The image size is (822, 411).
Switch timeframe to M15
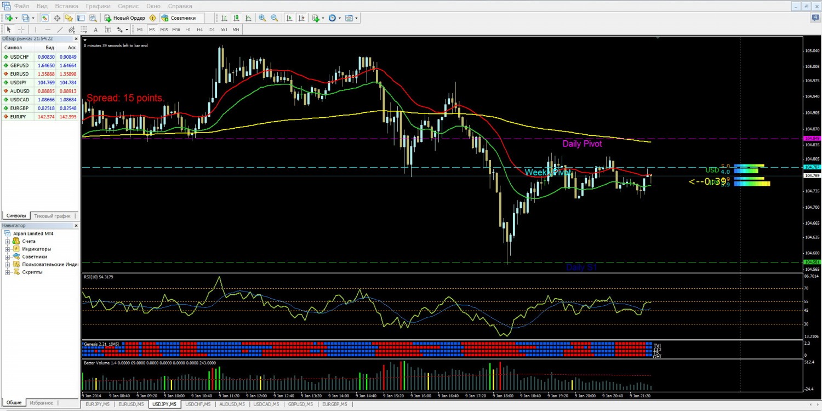pyautogui.click(x=164, y=30)
